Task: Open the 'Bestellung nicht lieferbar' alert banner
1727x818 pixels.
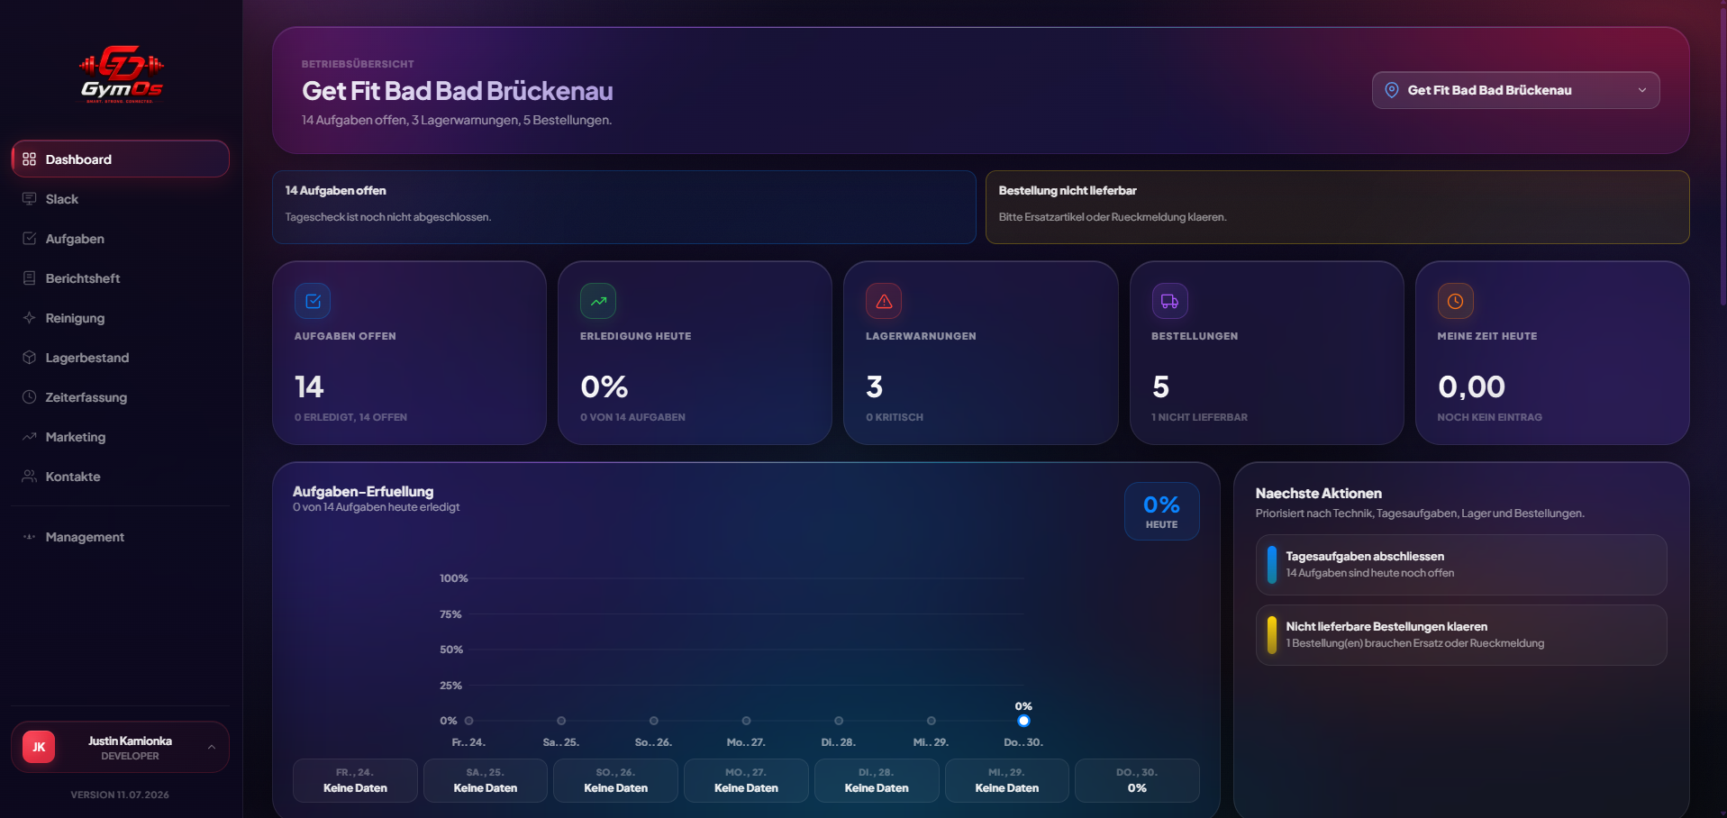Action: coord(1337,207)
